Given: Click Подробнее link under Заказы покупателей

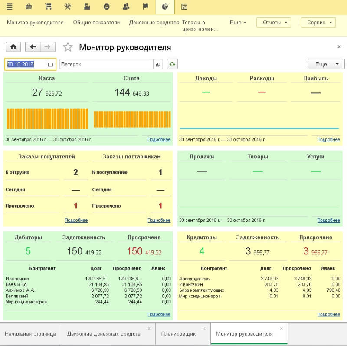Looking at the screenshot, I should click(x=76, y=220).
